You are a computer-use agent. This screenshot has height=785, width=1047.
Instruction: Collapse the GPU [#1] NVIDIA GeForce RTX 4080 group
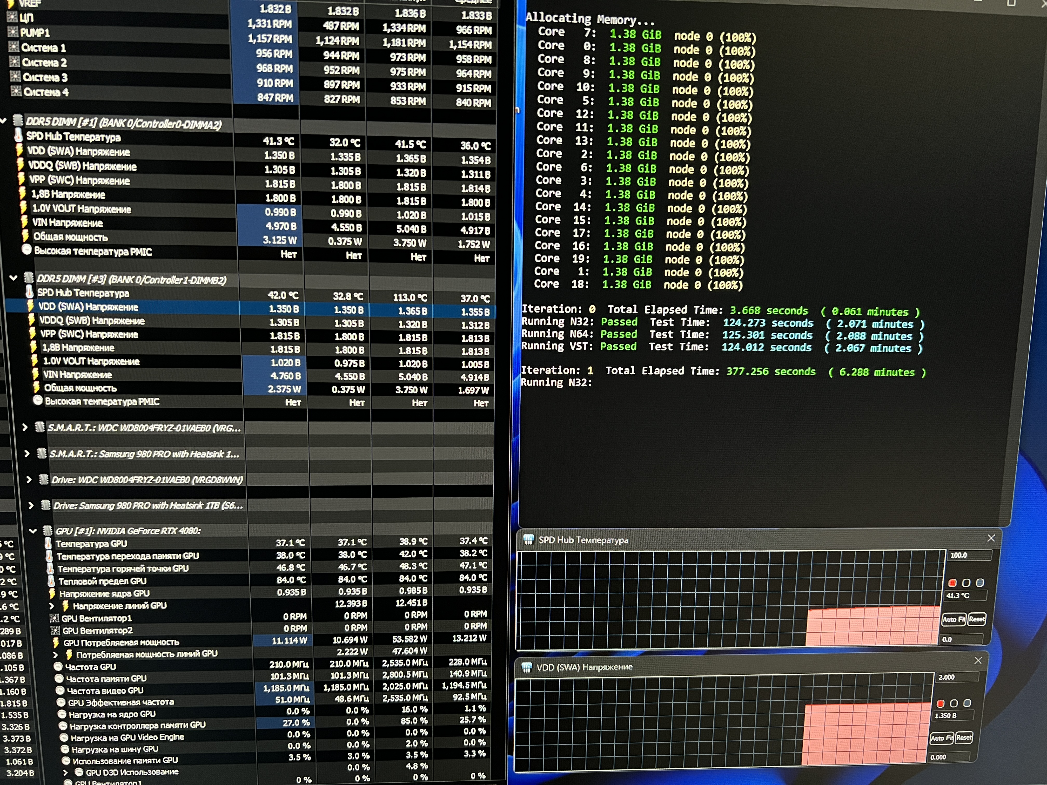[x=33, y=531]
